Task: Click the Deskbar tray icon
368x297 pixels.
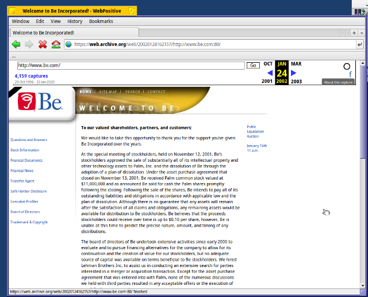Action: (360, 12)
